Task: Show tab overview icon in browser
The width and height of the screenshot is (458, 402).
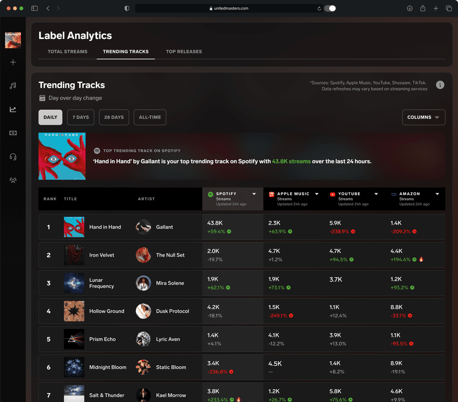Action: coord(449,8)
